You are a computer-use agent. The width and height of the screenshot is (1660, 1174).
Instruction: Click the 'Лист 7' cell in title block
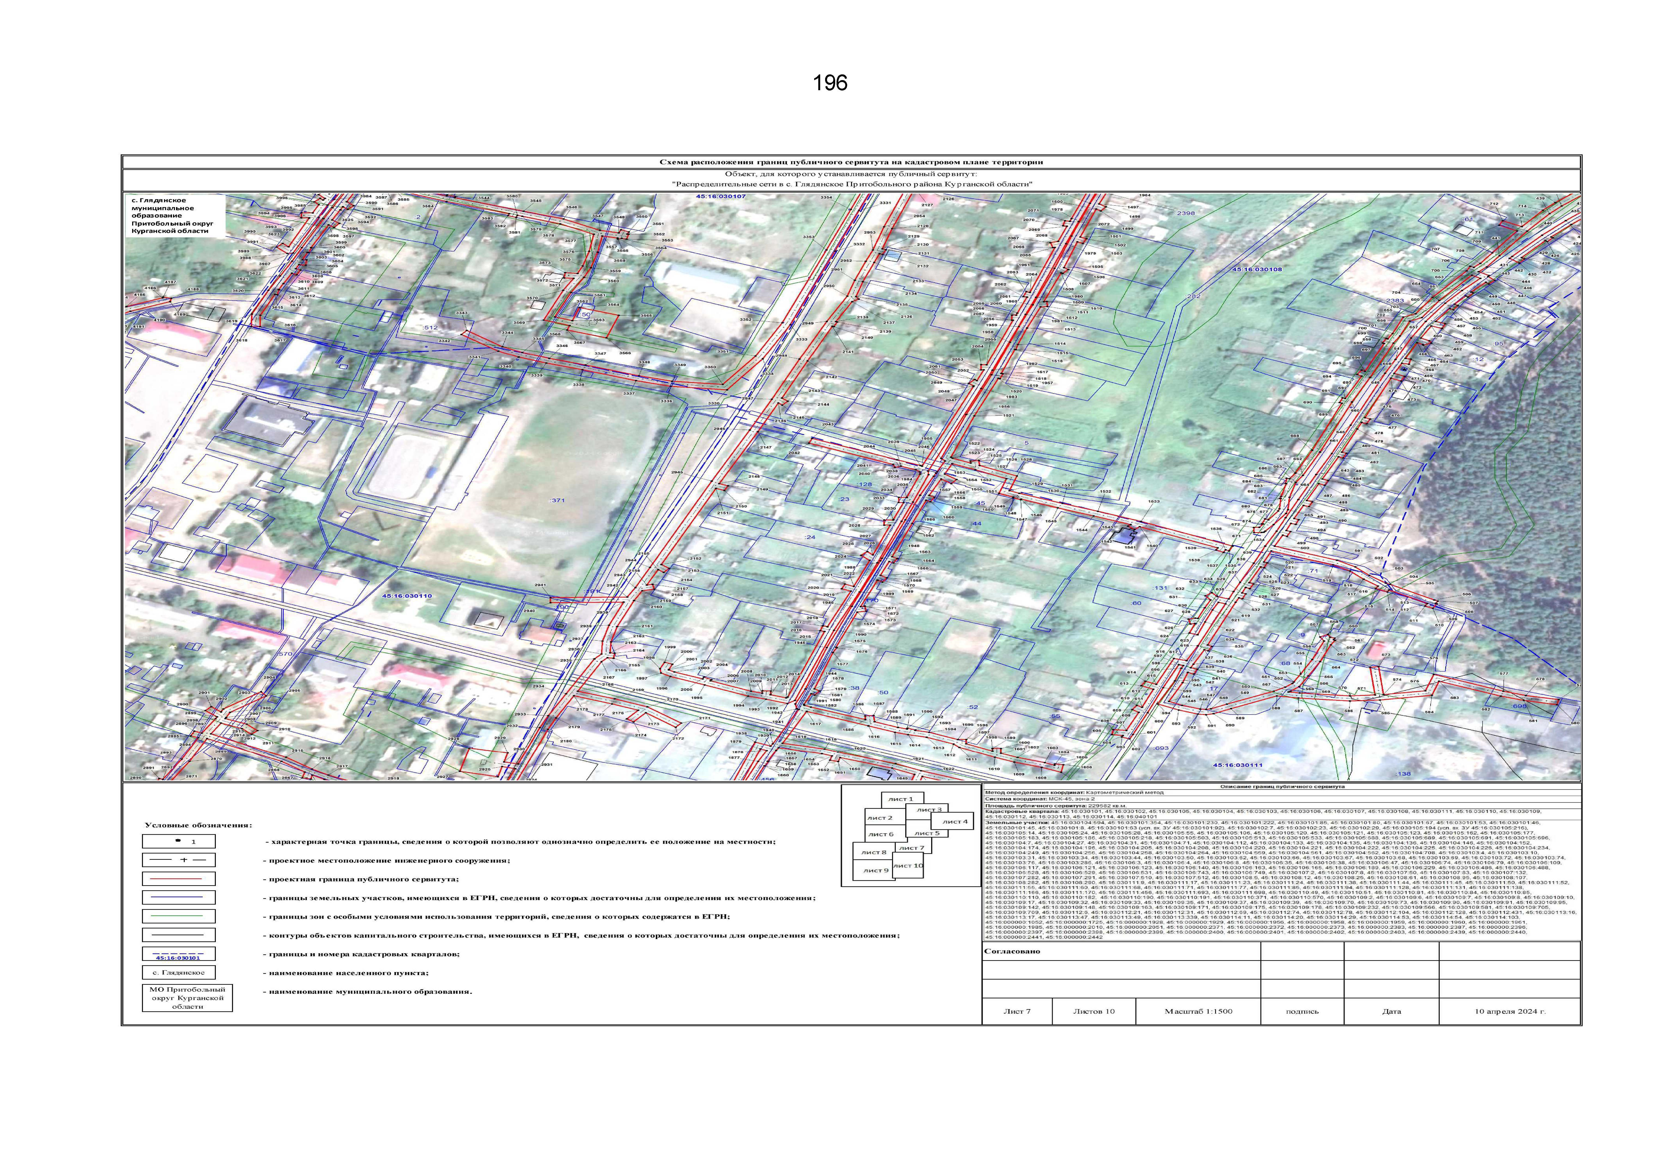pyautogui.click(x=1017, y=1011)
